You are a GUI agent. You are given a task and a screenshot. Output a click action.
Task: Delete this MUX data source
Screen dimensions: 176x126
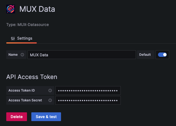click(x=17, y=117)
